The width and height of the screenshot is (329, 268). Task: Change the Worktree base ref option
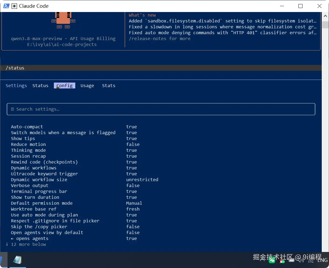pyautogui.click(x=75, y=209)
